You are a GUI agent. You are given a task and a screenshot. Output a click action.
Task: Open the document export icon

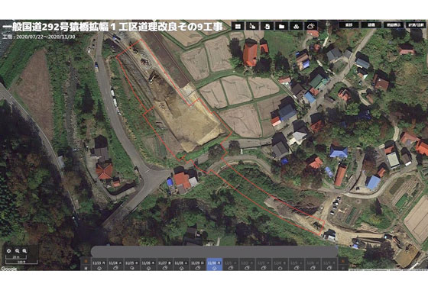point(267,26)
